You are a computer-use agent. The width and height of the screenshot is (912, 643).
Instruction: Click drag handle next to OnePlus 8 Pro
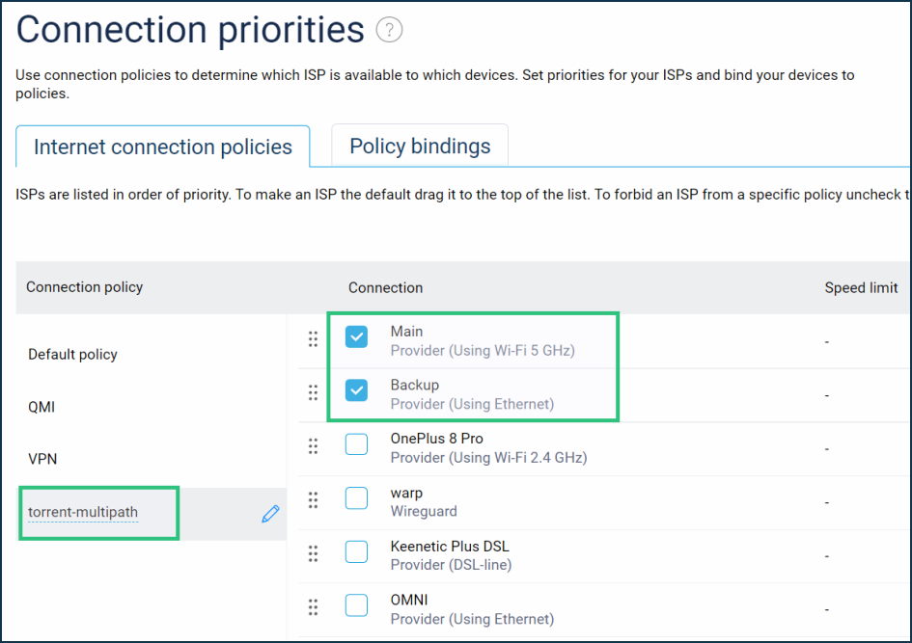click(x=313, y=446)
